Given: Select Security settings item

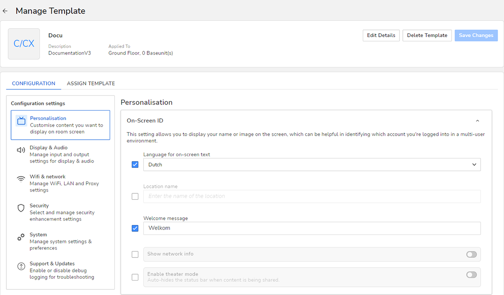Looking at the screenshot, I should click(x=61, y=212).
